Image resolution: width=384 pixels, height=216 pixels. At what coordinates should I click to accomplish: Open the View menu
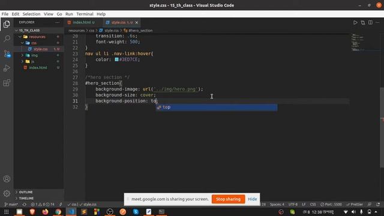pyautogui.click(x=49, y=14)
